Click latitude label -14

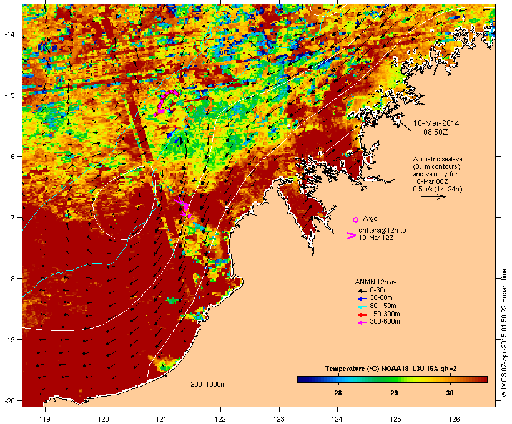pyautogui.click(x=9, y=34)
